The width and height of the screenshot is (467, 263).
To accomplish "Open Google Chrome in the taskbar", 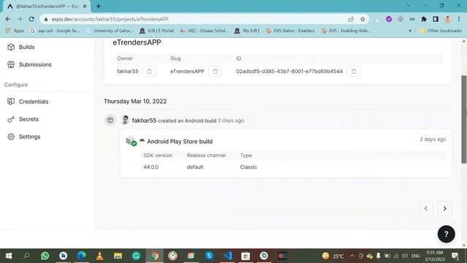I will 155,256.
